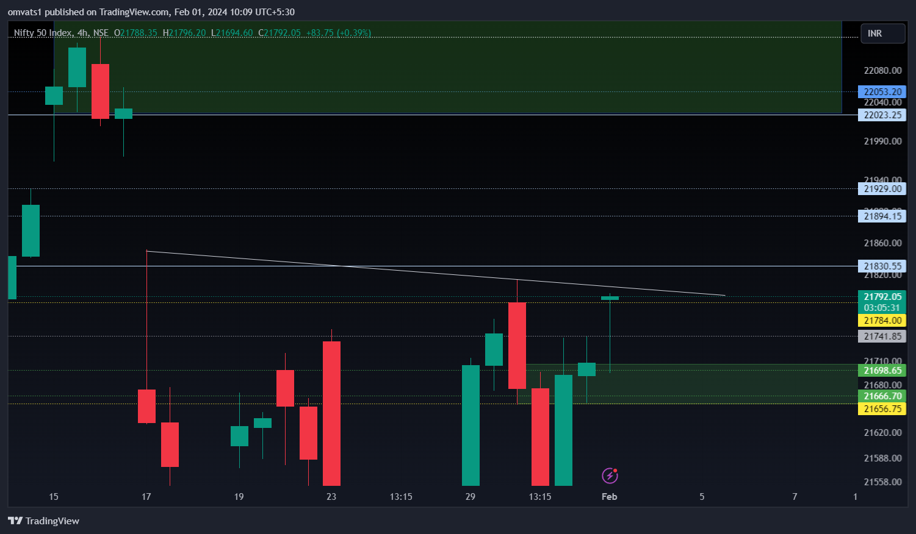Click the 21929.00 price level label
The height and width of the screenshot is (534, 916).
coord(882,189)
